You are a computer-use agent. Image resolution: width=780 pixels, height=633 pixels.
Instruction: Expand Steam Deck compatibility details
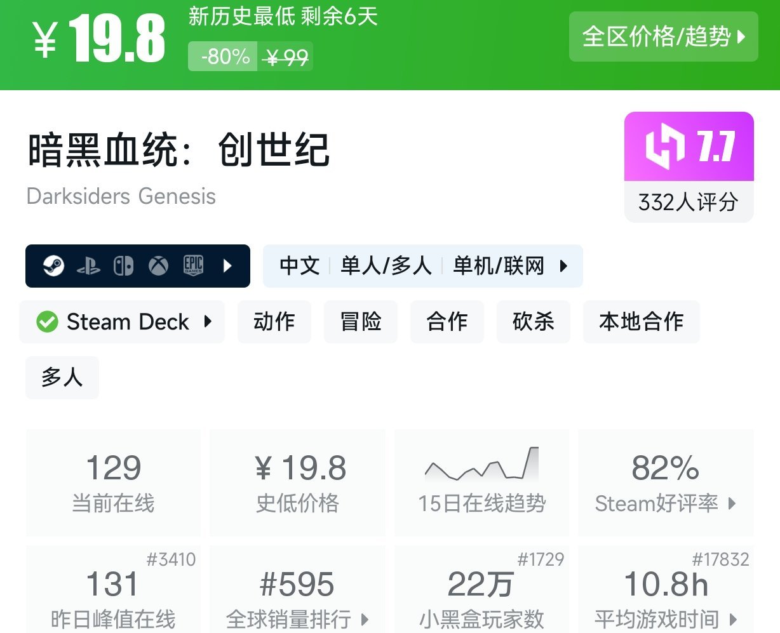(x=208, y=322)
